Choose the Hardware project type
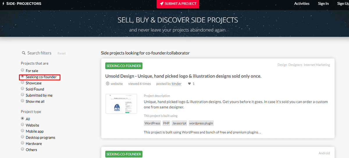The width and height of the screenshot is (349, 158). point(22,143)
